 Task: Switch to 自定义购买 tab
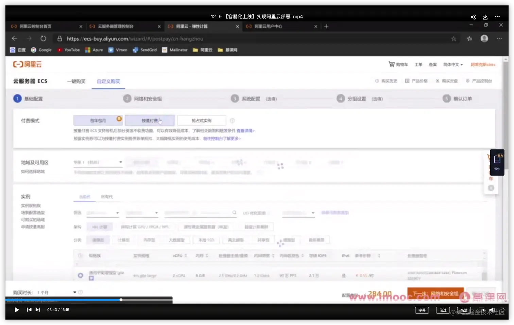(x=108, y=82)
